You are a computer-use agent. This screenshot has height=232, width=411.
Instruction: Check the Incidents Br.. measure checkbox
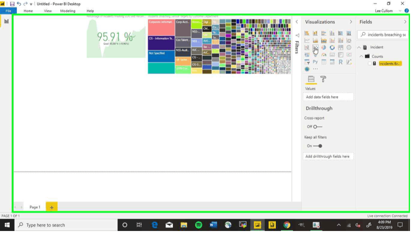tap(370, 64)
